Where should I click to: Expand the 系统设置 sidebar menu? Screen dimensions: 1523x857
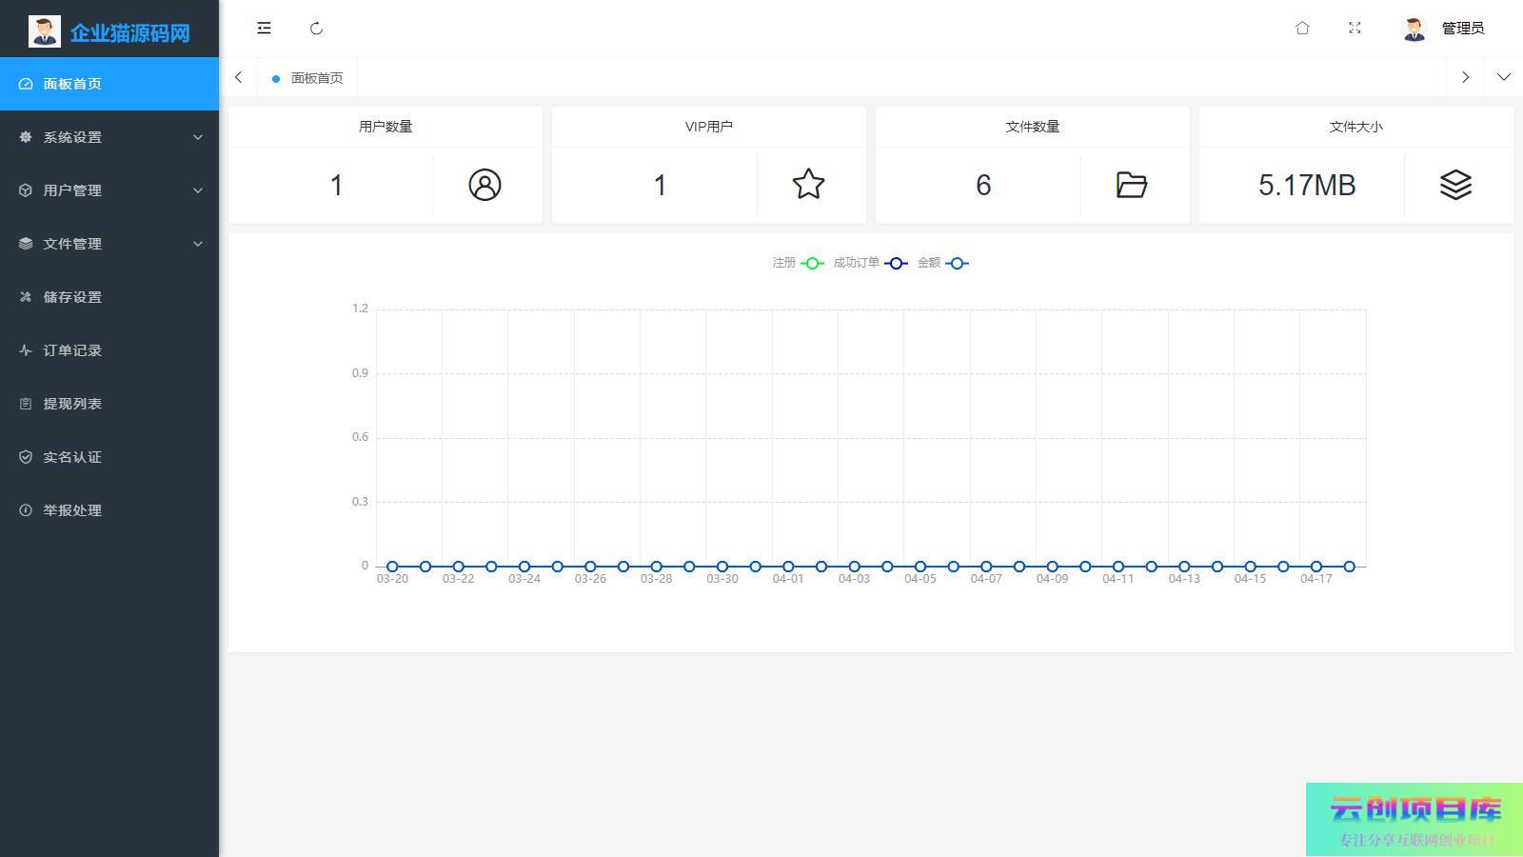[109, 137]
